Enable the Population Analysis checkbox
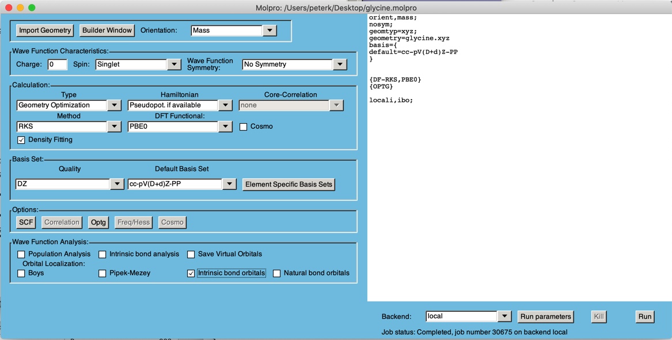The height and width of the screenshot is (340, 672). tap(21, 254)
